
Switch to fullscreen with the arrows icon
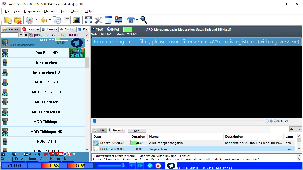[x=88, y=20]
